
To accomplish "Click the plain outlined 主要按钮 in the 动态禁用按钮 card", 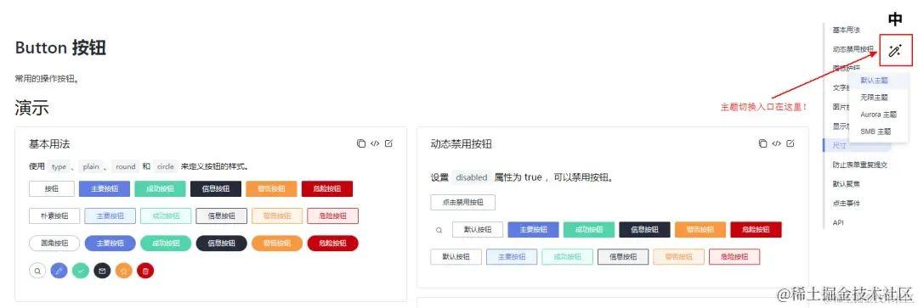I will (x=512, y=256).
